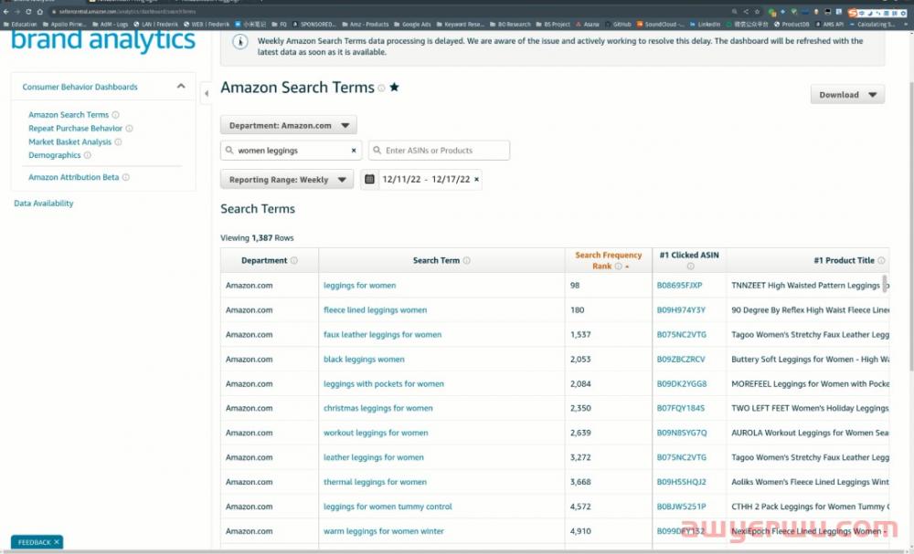This screenshot has width=914, height=554.
Task: Click the ASIN search magnifier icon
Action: tap(377, 151)
